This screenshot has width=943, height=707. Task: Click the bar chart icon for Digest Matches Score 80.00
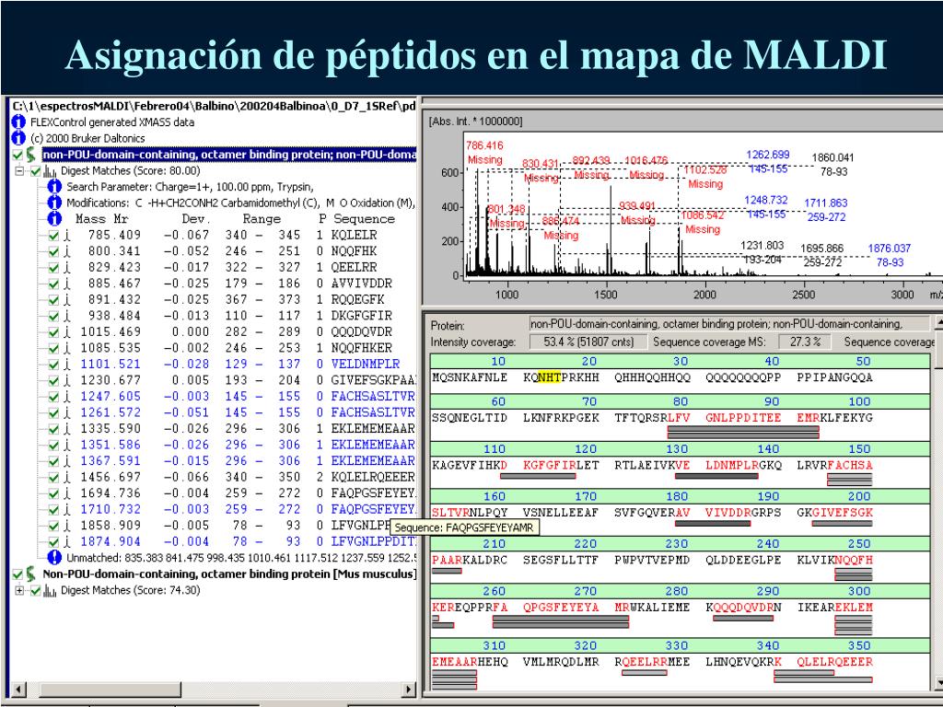49,171
